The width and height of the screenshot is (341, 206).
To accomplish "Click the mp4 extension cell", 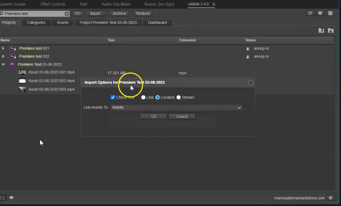I will pyautogui.click(x=183, y=73).
